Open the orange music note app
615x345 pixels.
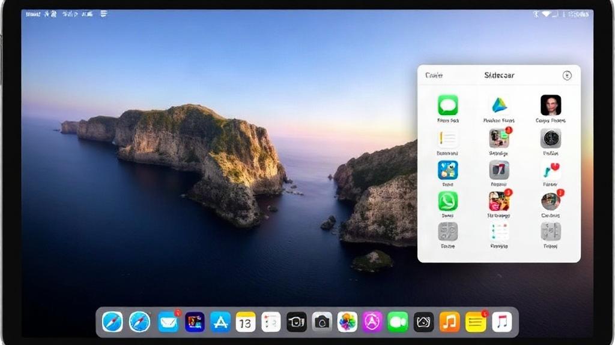[x=449, y=322]
